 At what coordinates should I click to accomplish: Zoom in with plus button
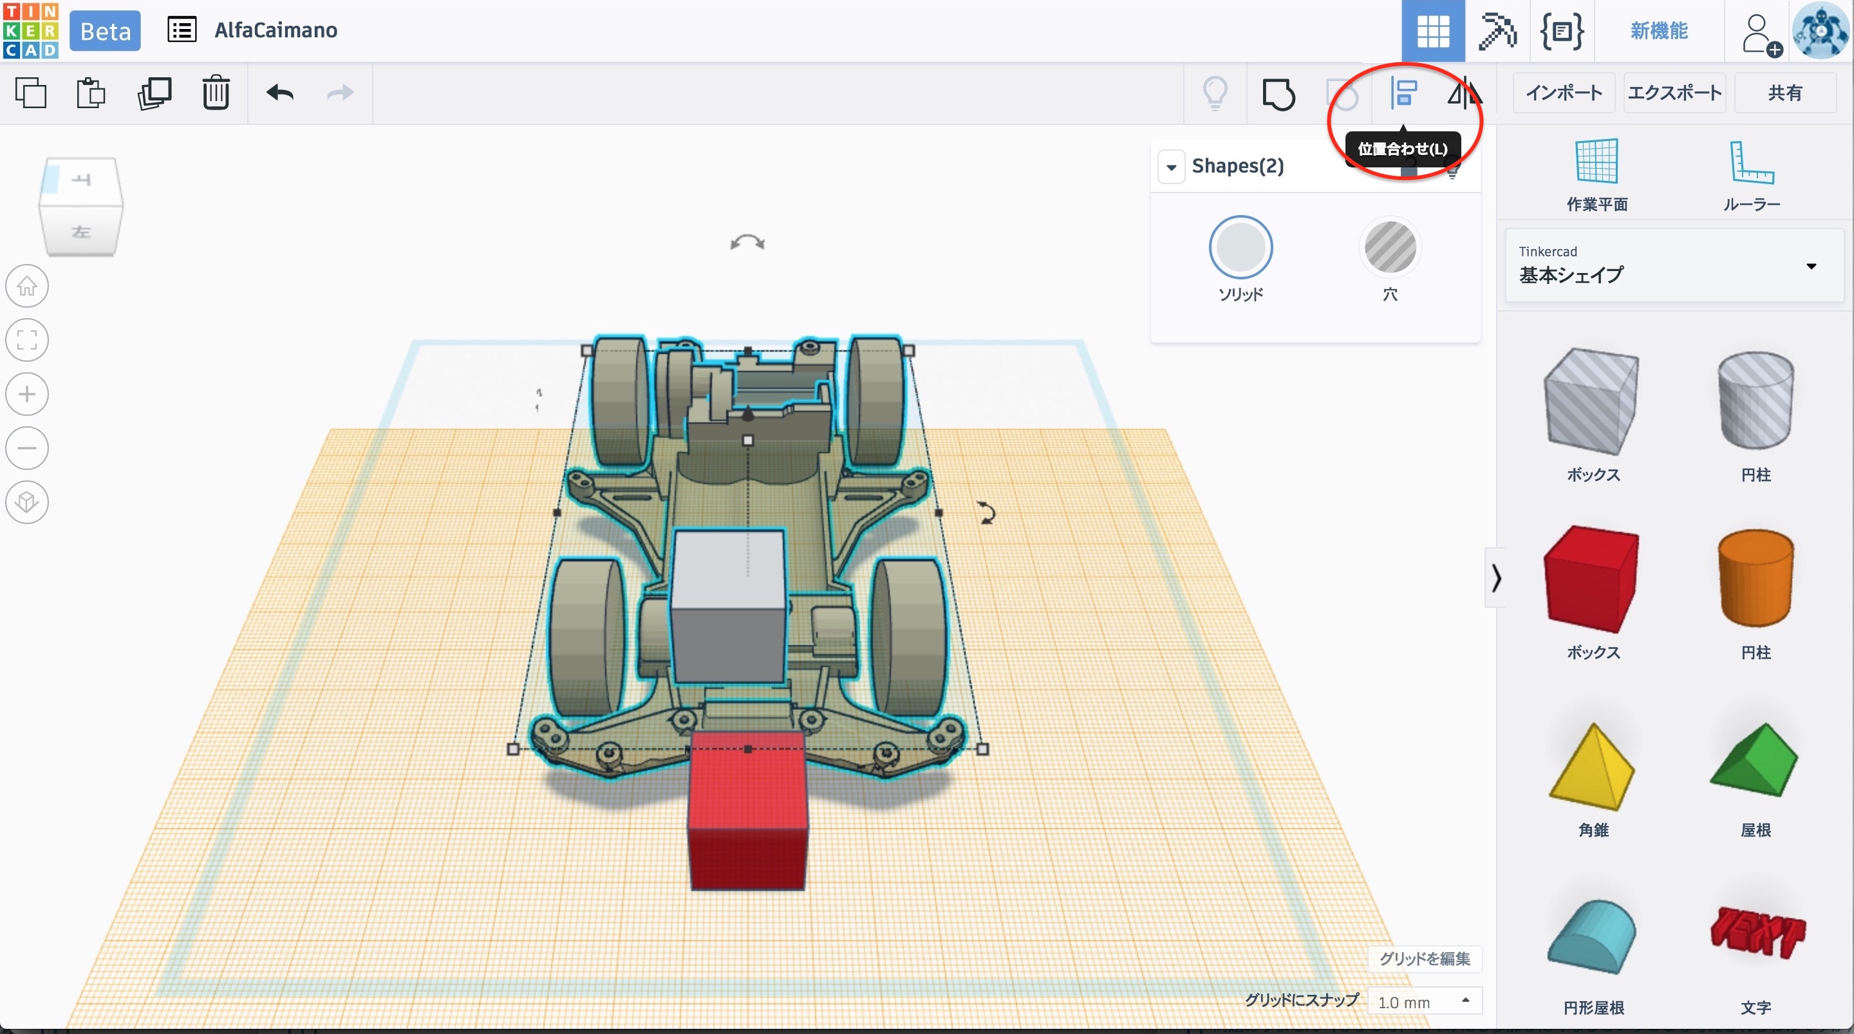(27, 394)
